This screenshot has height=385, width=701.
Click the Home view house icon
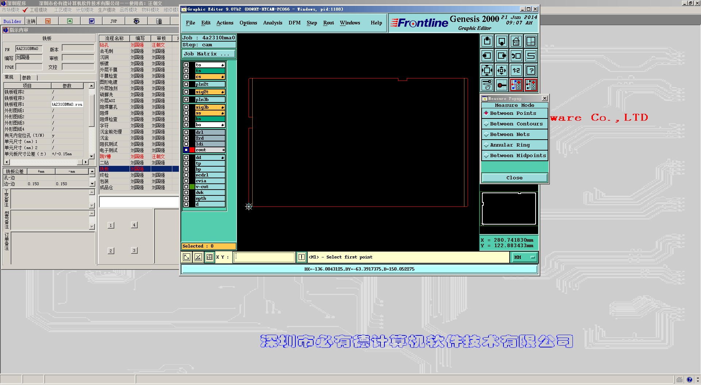click(516, 42)
